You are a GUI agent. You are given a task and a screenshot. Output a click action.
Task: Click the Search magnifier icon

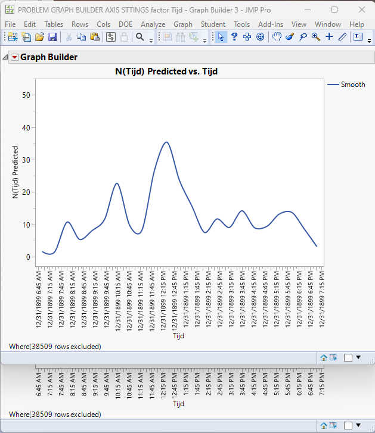[x=140, y=37]
